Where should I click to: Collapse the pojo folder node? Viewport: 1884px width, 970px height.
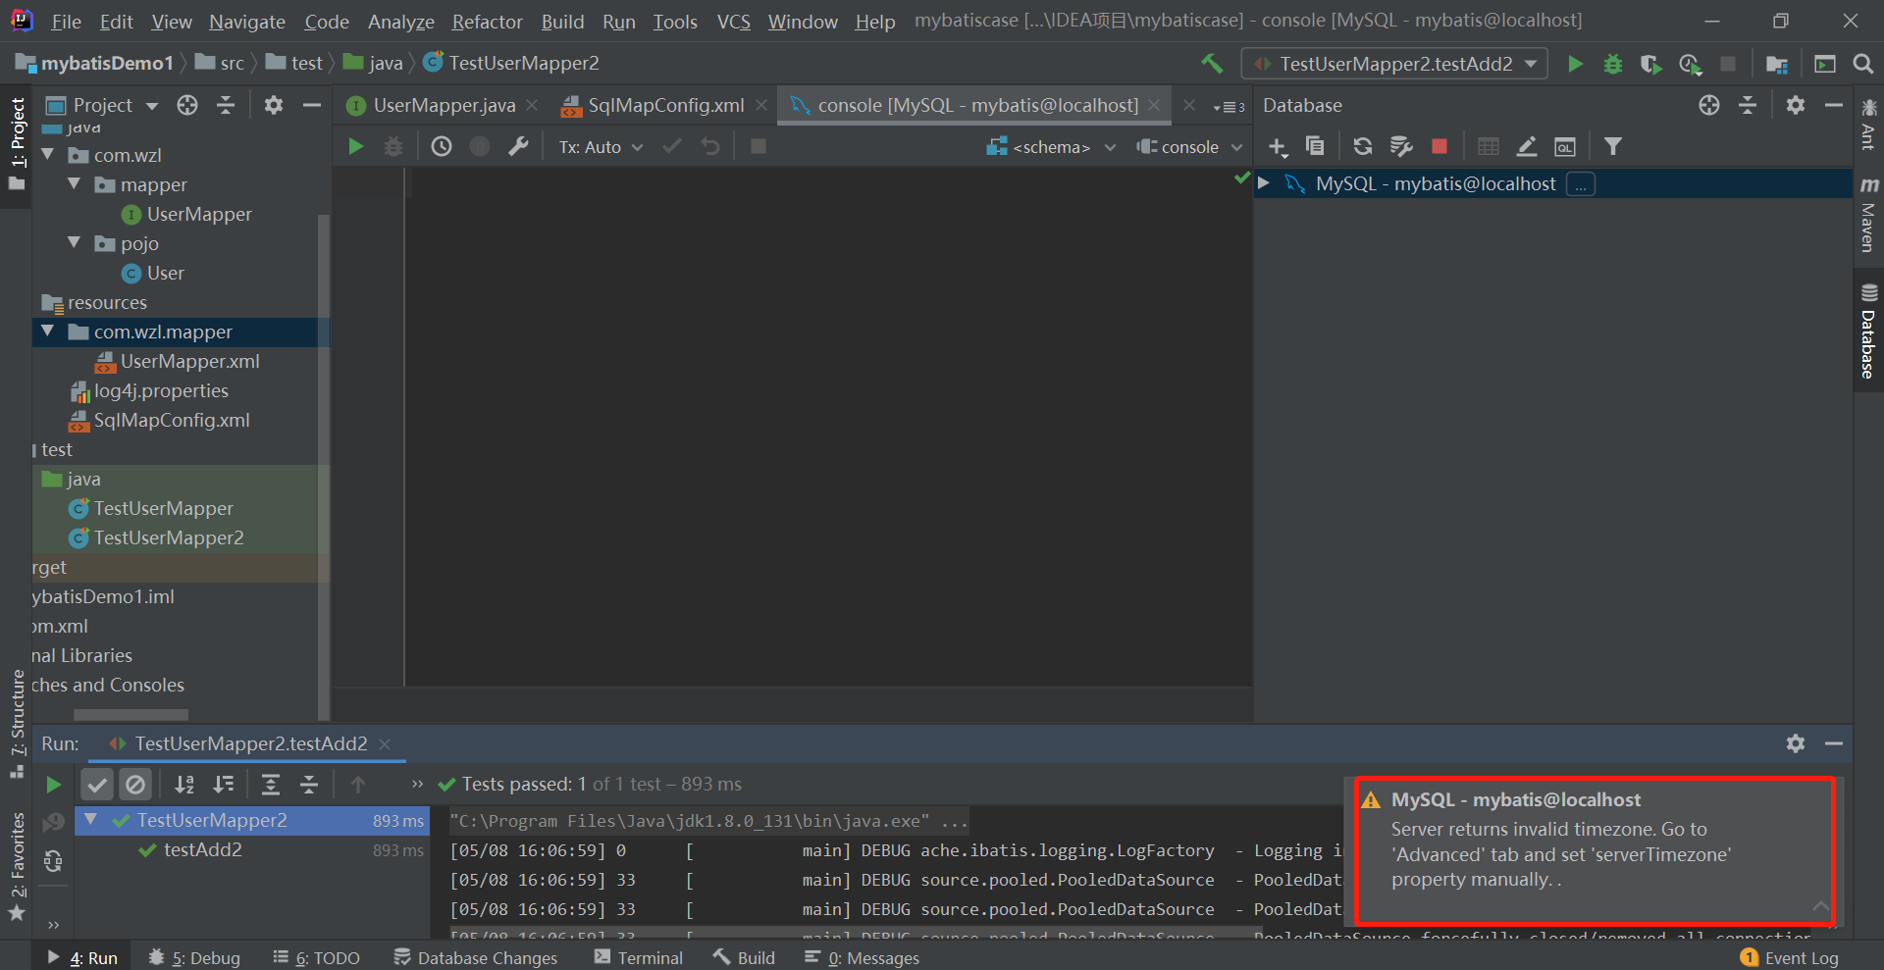(75, 243)
